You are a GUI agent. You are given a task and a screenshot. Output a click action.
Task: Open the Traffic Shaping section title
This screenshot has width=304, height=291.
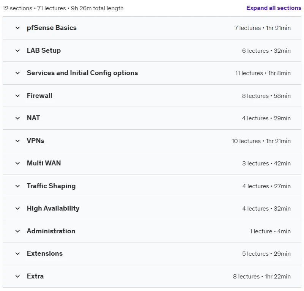[x=51, y=186]
